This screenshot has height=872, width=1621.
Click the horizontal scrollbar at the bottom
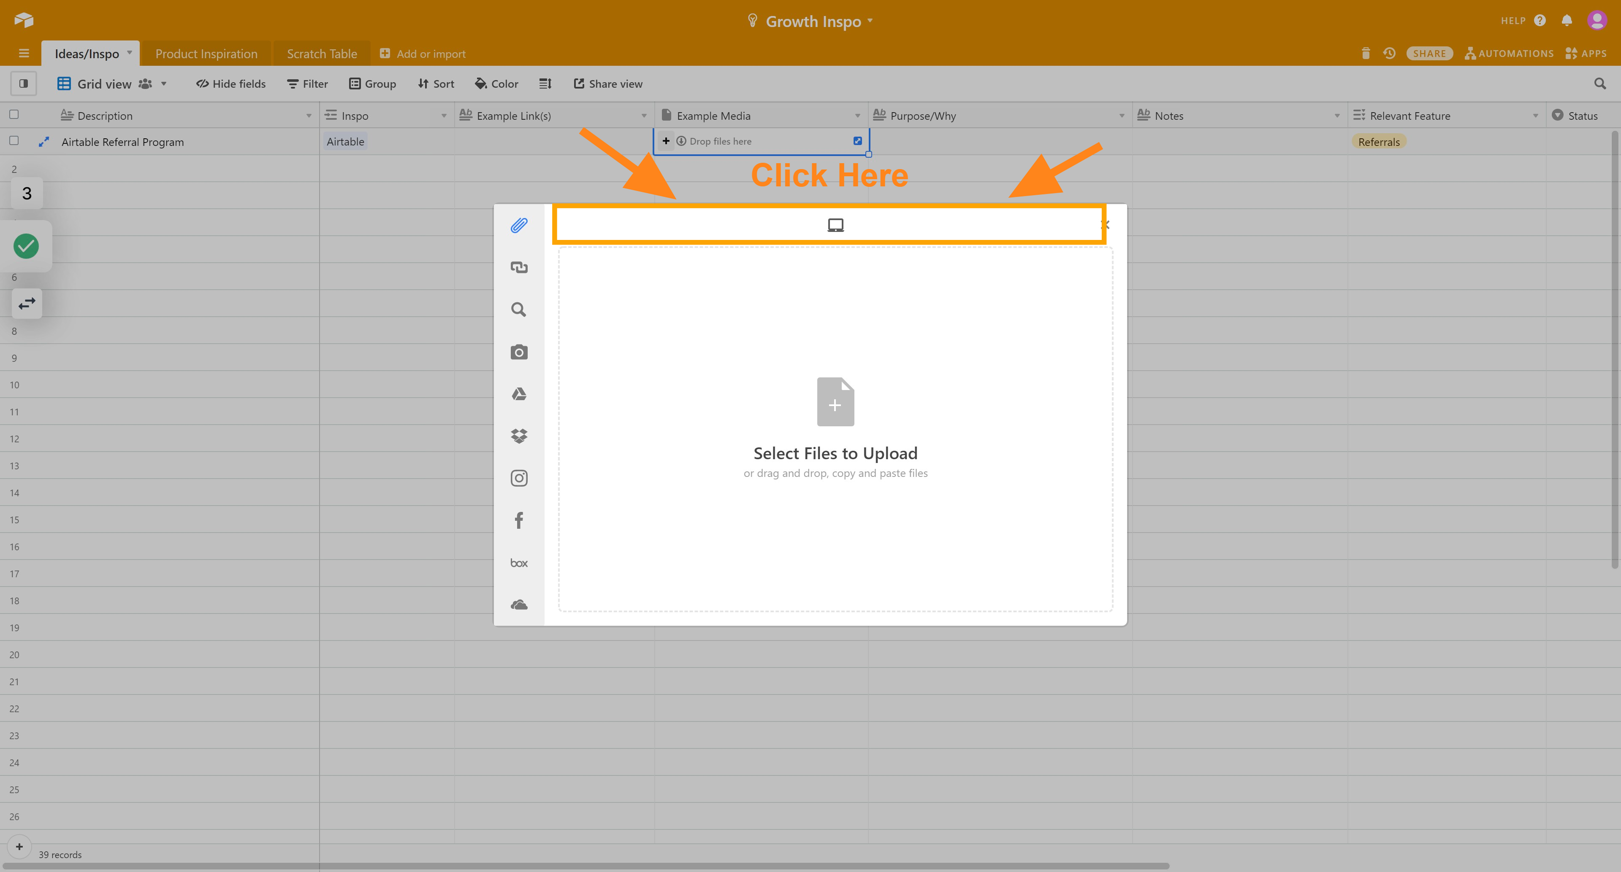(x=585, y=866)
